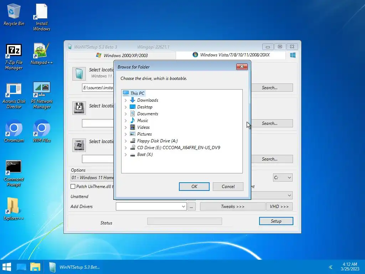This screenshot has width=365, height=274.
Task: Launch Explorer++ desktop icon
Action: tap(14, 209)
